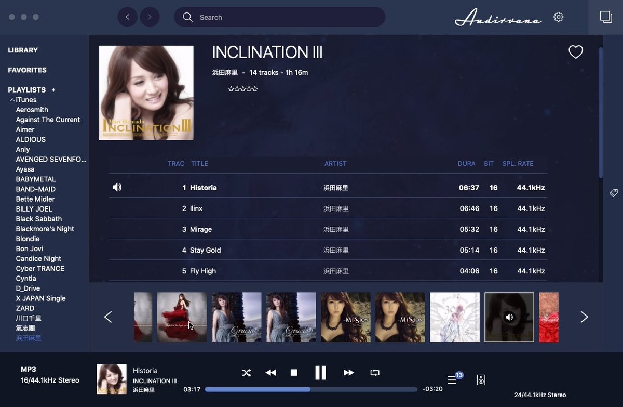623x407 pixels.
Task: Skip to previous track button
Action: click(x=270, y=373)
